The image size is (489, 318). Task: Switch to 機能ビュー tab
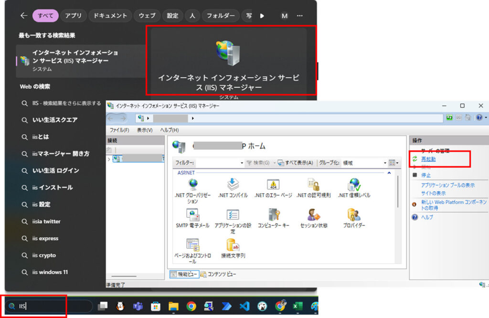tap(184, 274)
